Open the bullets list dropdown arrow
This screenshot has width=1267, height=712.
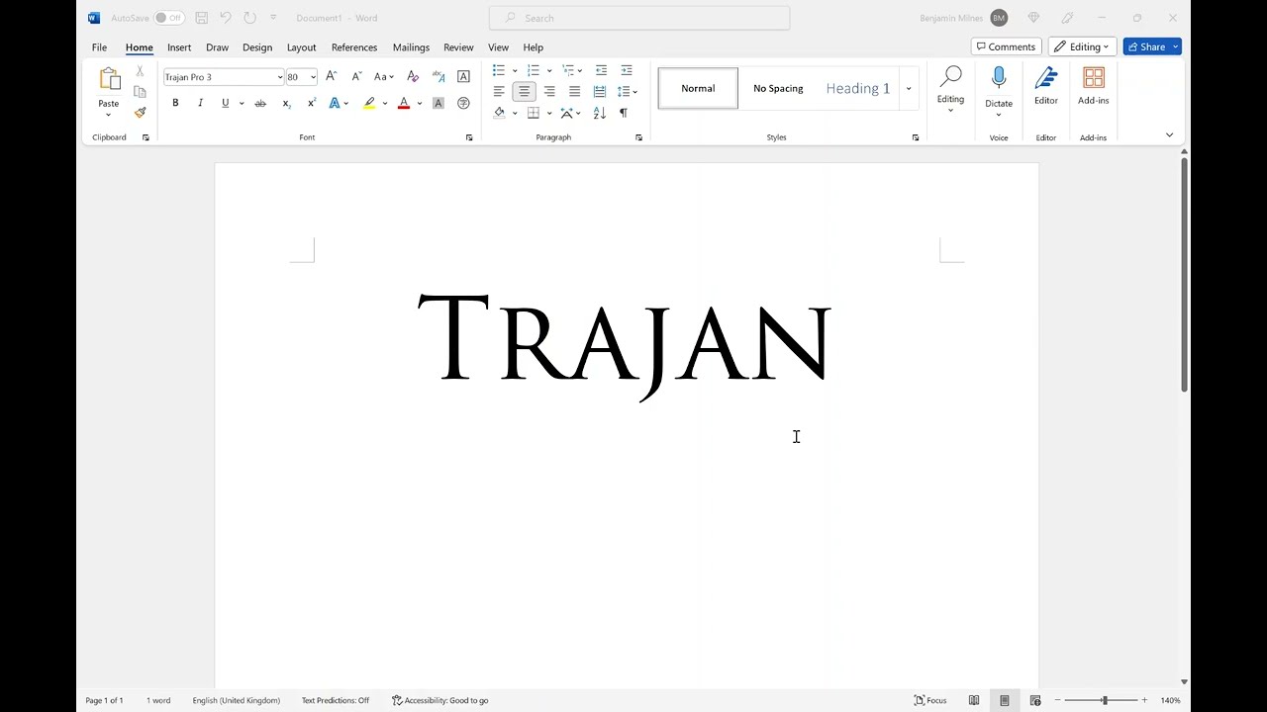515,70
